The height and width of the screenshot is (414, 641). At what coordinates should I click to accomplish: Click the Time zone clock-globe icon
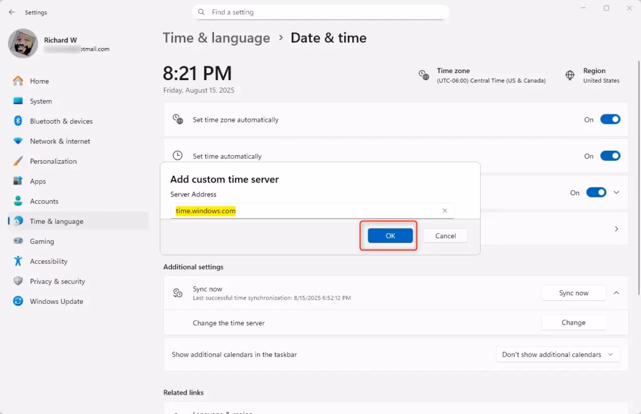pyautogui.click(x=424, y=75)
